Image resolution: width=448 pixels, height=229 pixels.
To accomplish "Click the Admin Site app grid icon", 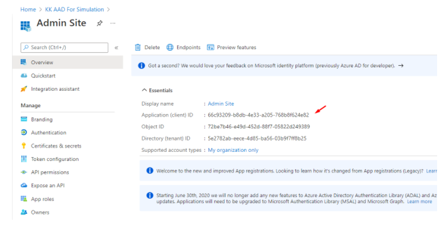I will click(x=26, y=26).
